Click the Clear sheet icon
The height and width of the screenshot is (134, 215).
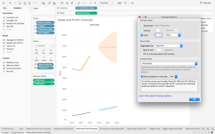(54, 3)
